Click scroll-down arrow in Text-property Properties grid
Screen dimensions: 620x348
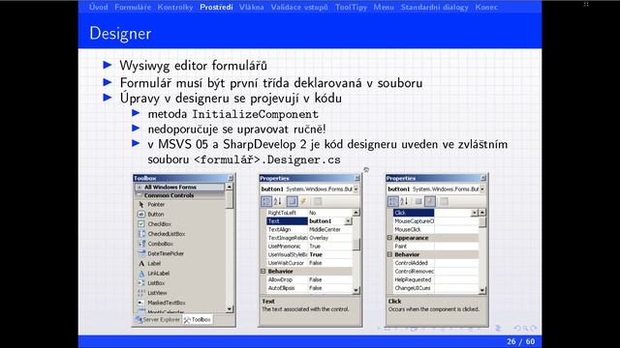(356, 290)
